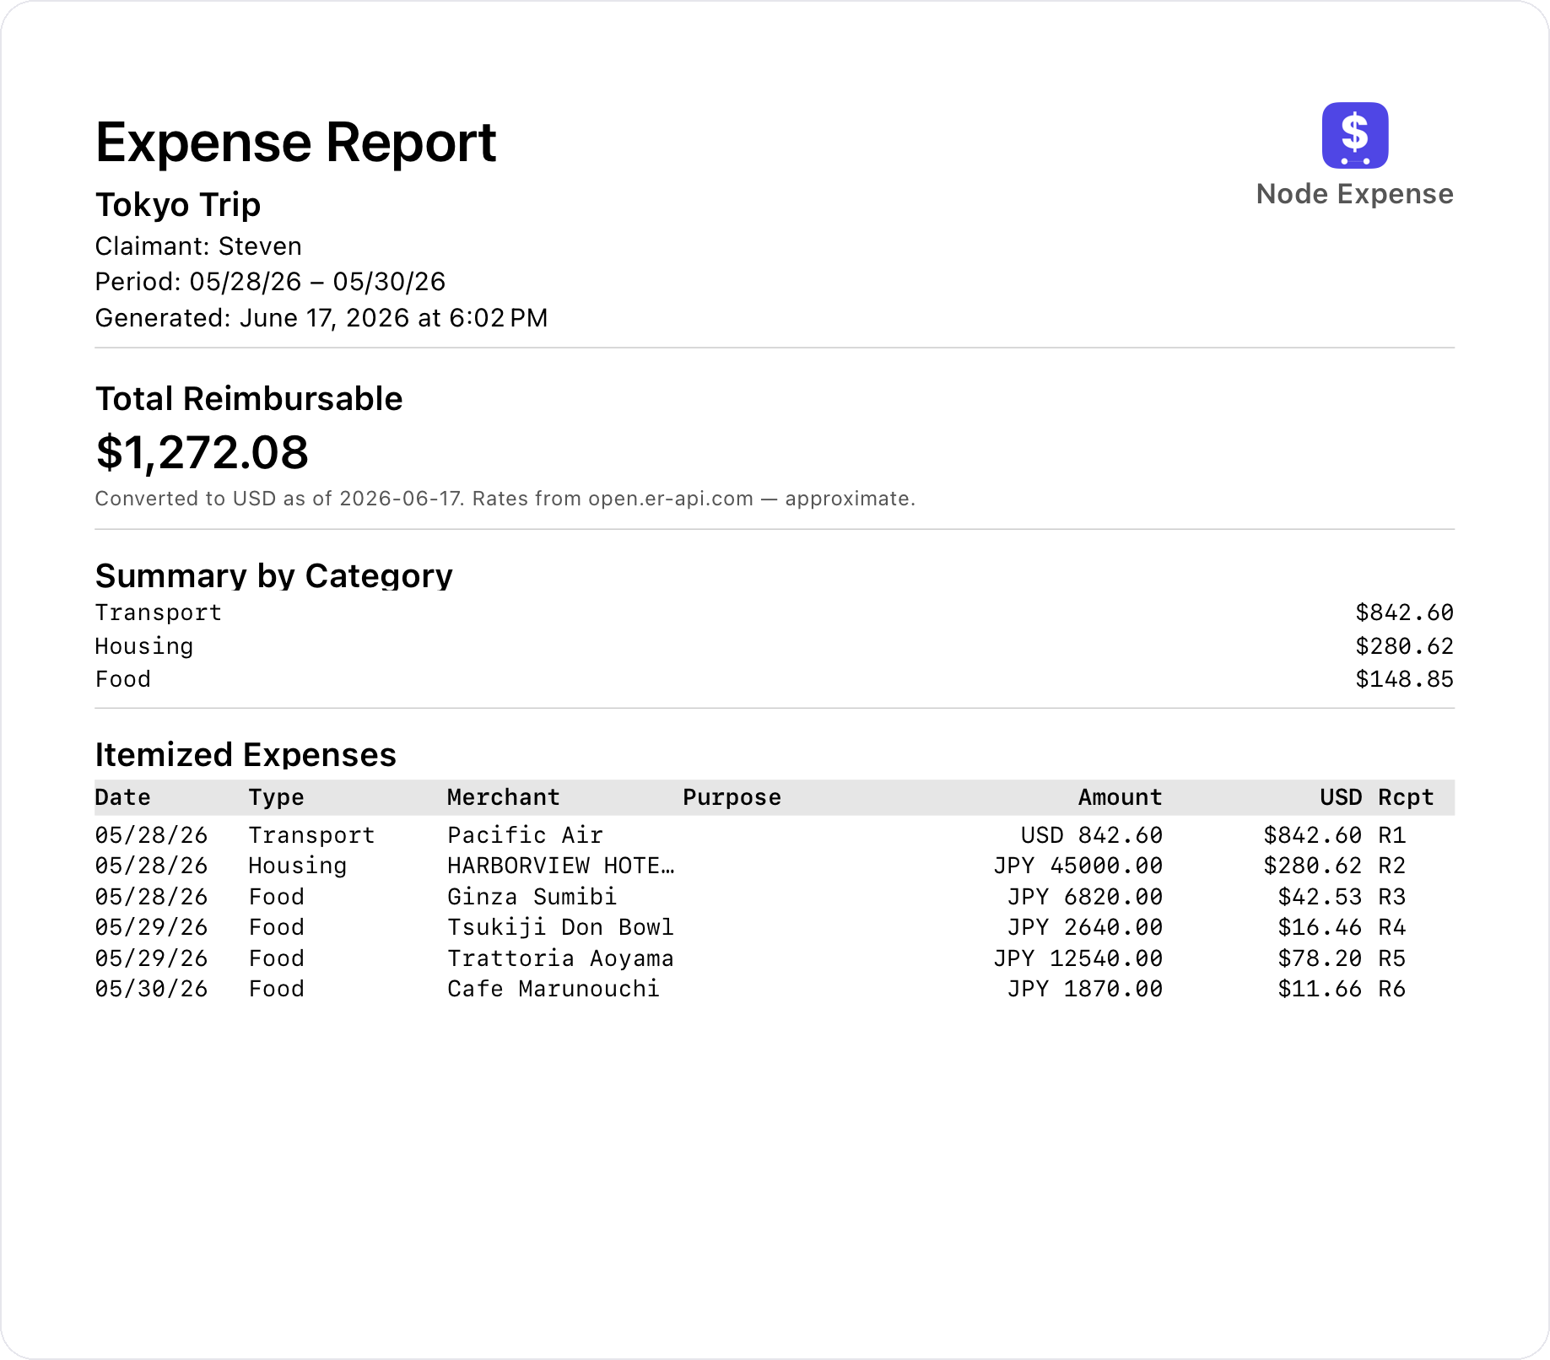
Task: Select receipt R5 in Trattoria Aoyama row
Action: pyautogui.click(x=1392, y=958)
